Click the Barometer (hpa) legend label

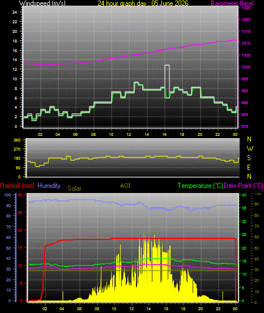tap(232, 3)
